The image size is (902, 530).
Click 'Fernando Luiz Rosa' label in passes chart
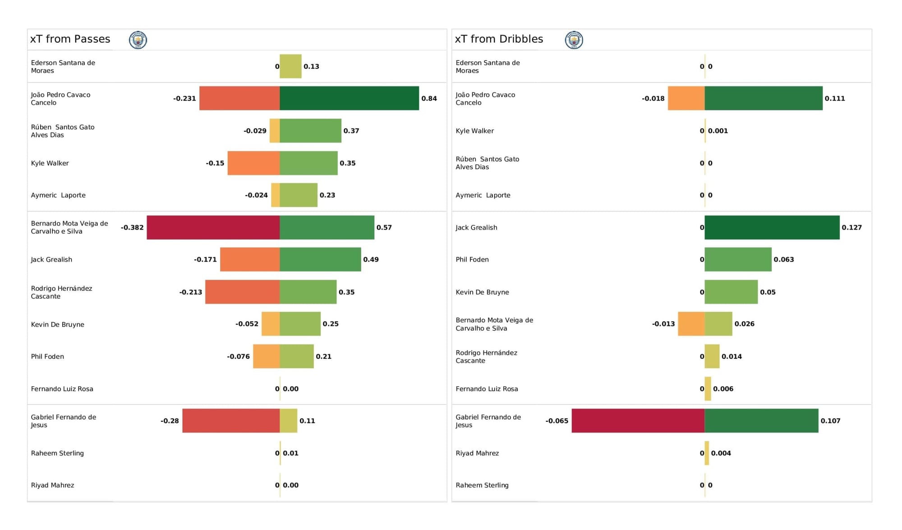click(62, 389)
